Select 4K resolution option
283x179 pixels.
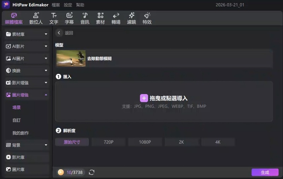[218, 142]
